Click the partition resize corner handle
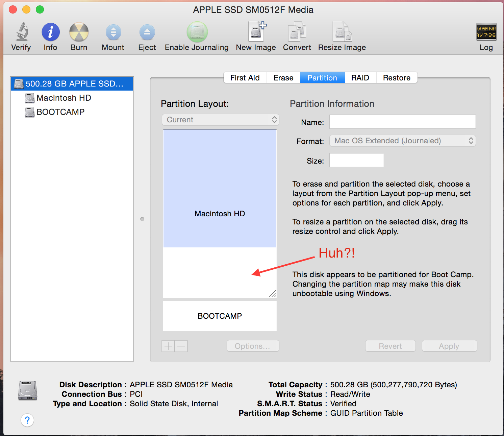The image size is (504, 436). coord(273,294)
